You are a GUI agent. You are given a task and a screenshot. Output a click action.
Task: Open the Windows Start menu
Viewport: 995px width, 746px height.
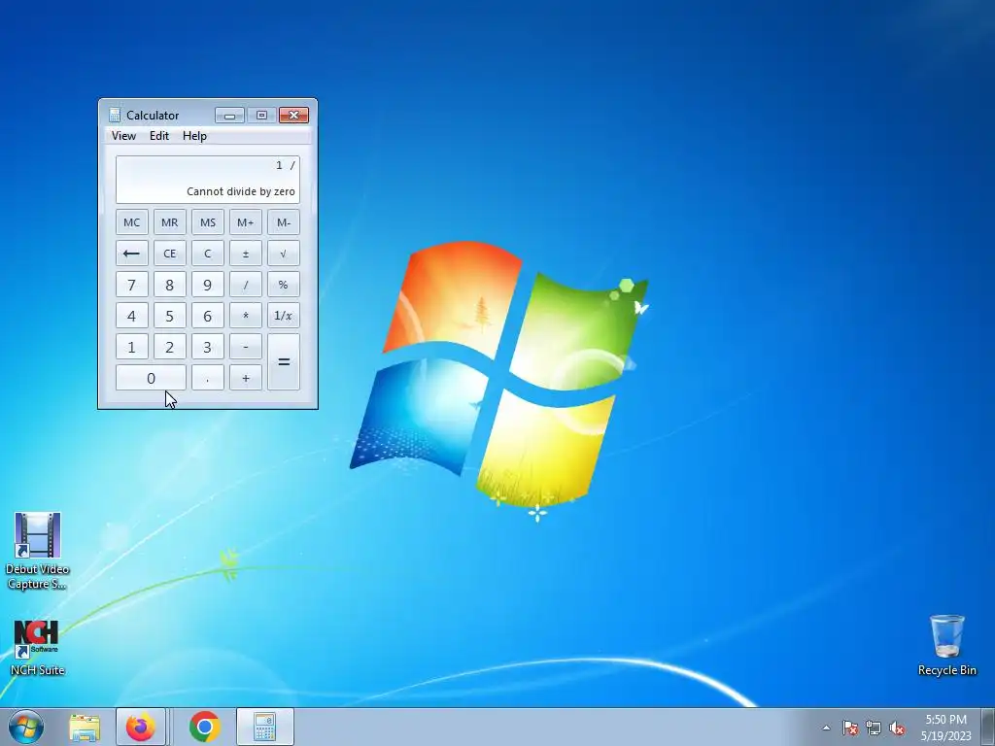tap(26, 727)
